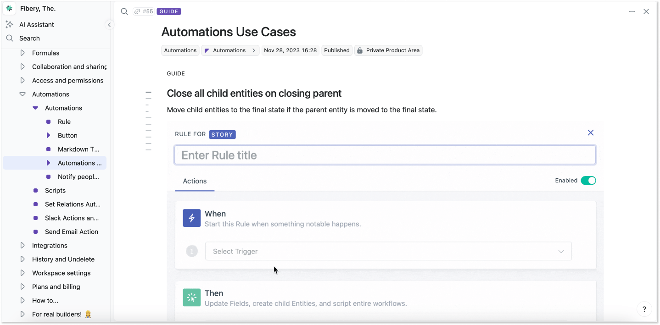660x325 pixels.
Task: Click the lightning bolt When icon
Action: (192, 218)
